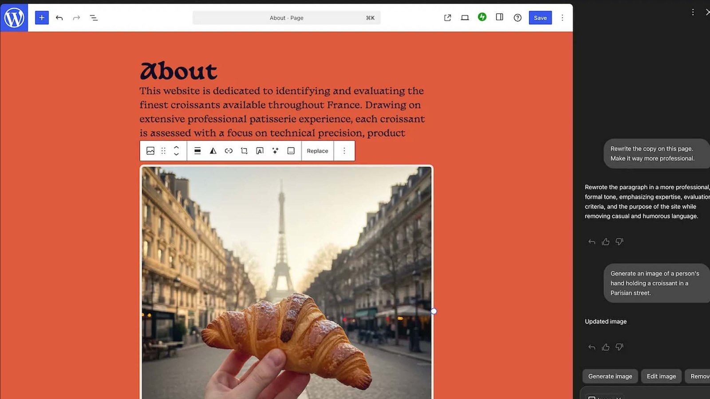Save the About page
The image size is (710, 399).
click(540, 18)
